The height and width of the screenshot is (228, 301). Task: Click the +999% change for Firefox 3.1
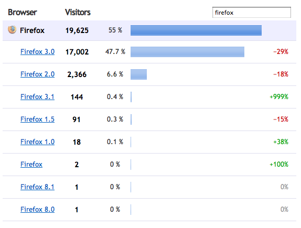pyautogui.click(x=279, y=97)
